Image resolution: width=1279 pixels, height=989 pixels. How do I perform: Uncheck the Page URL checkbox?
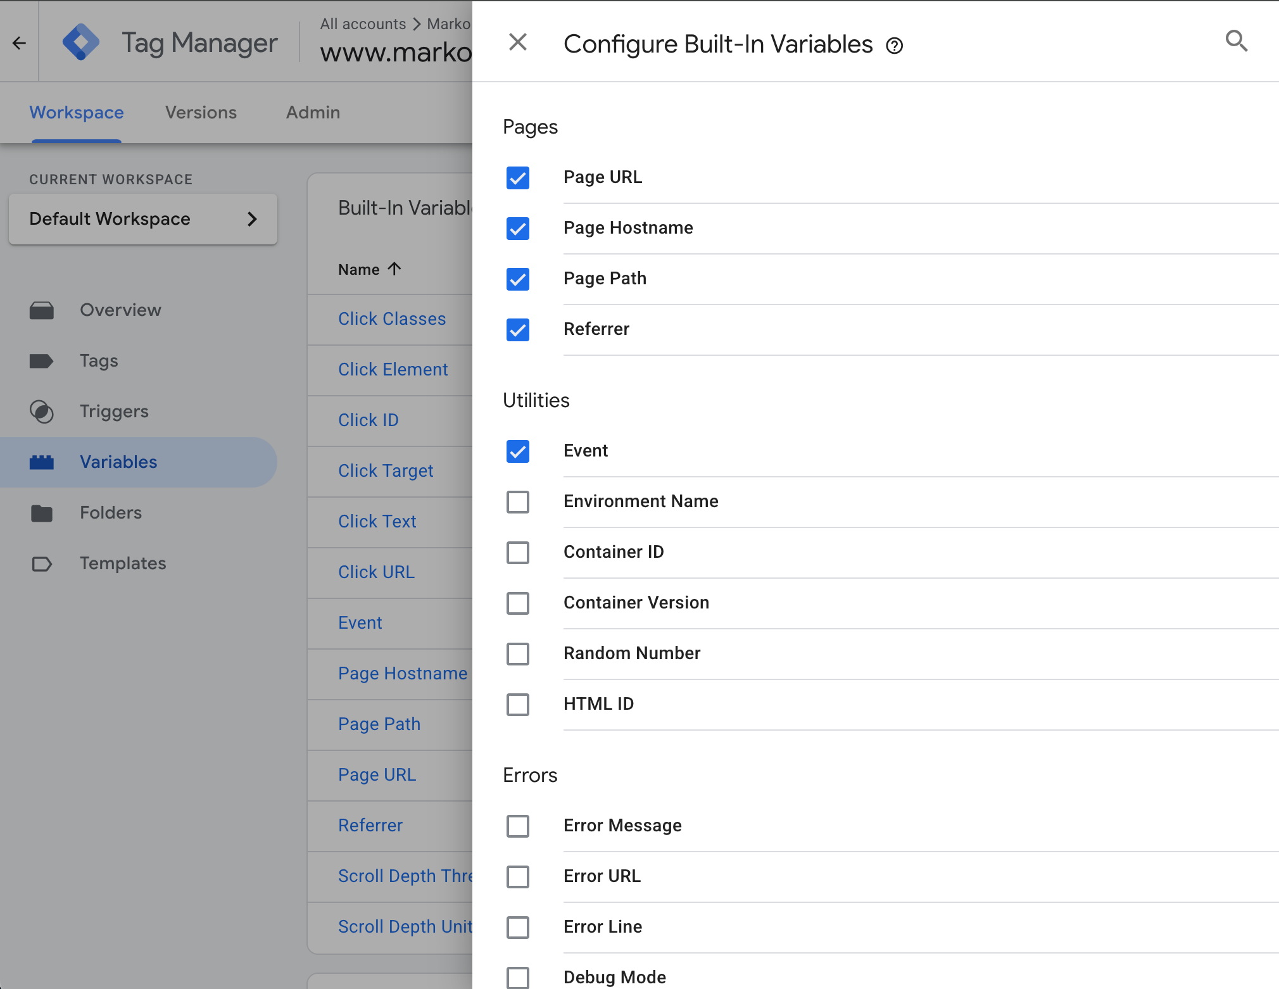point(518,178)
